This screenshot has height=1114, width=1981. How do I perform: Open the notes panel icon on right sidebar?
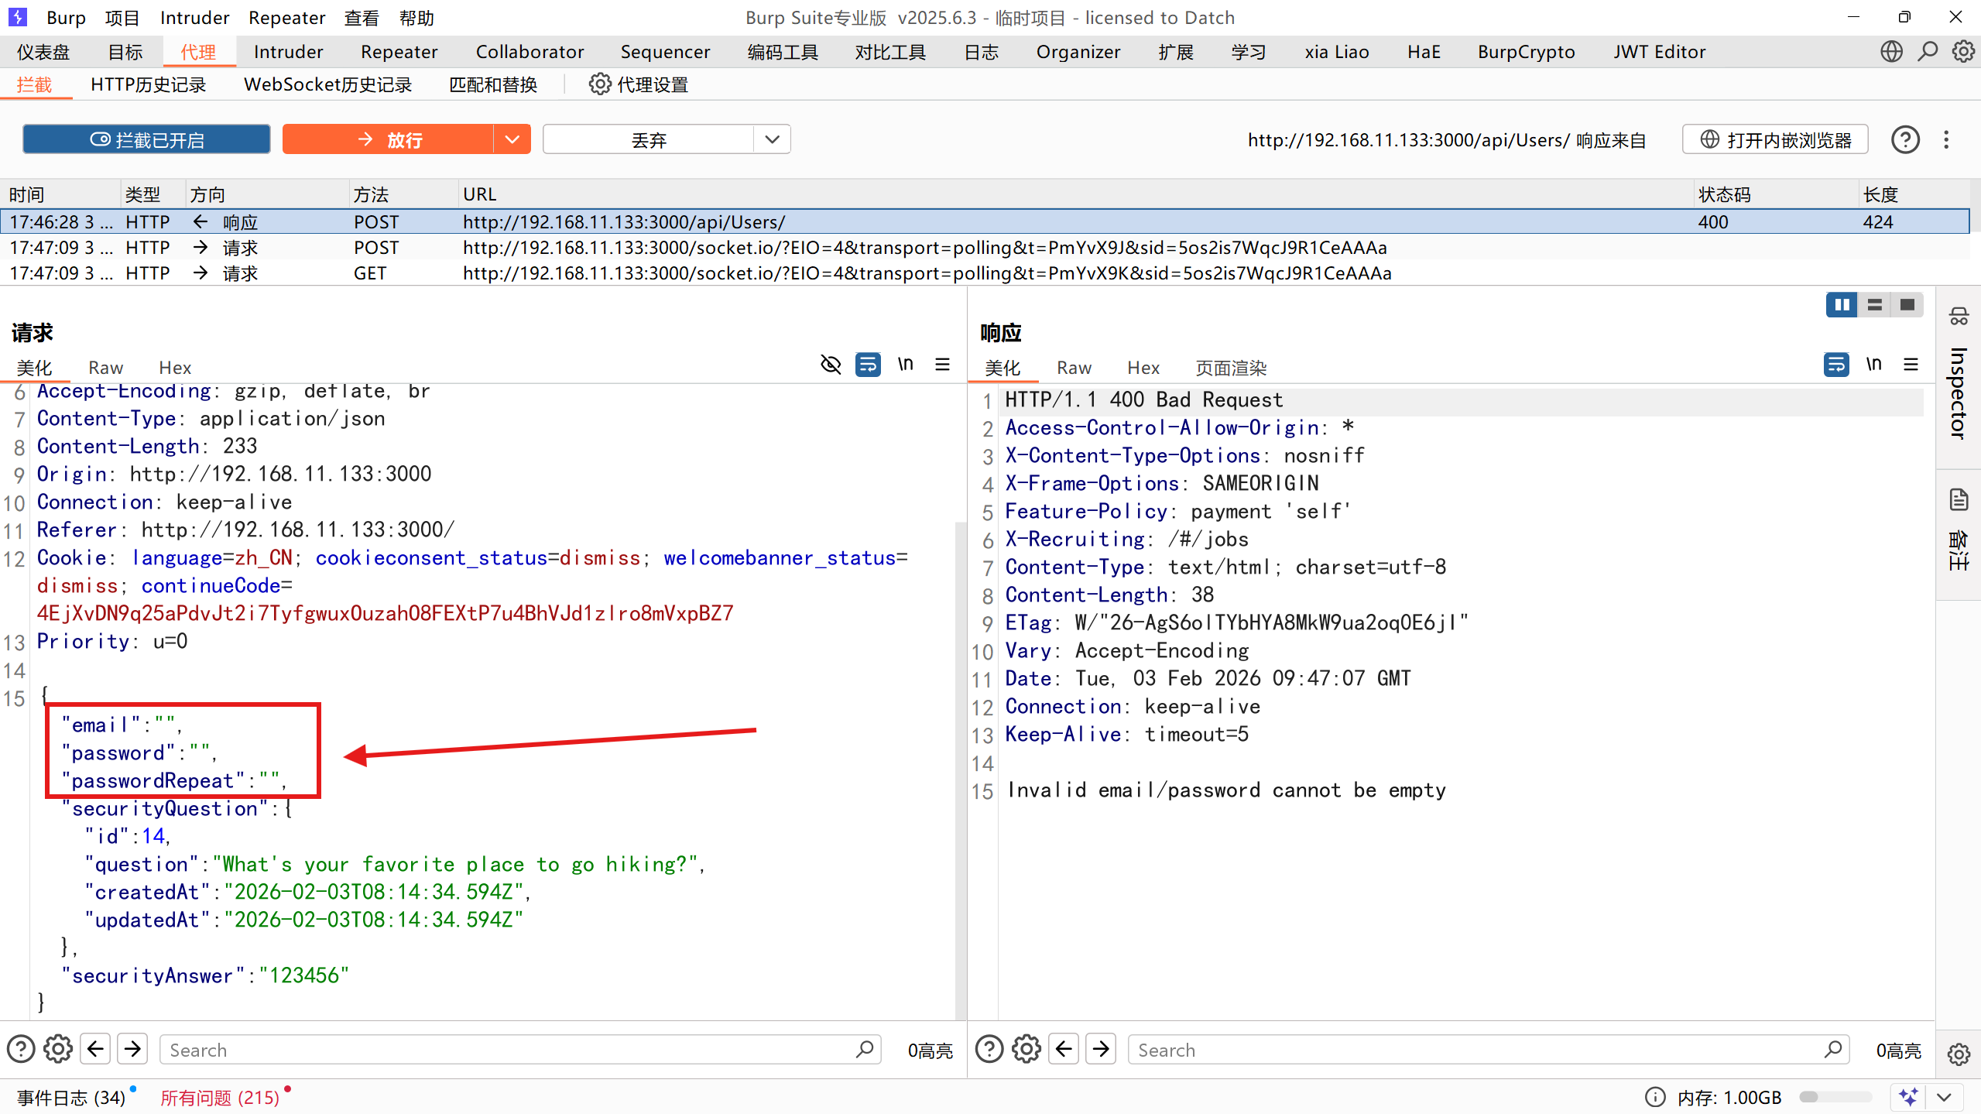(1959, 501)
